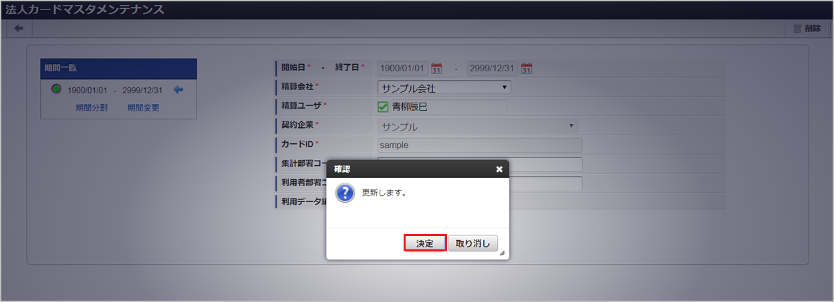834x302 pixels.
Task: Click the 開始日 field 1900/01/01
Action: tap(403, 68)
